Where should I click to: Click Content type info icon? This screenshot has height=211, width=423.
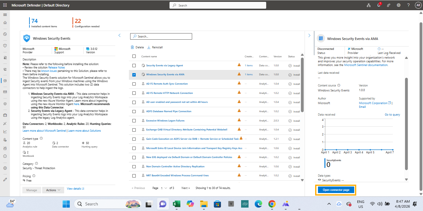[x=41, y=138]
